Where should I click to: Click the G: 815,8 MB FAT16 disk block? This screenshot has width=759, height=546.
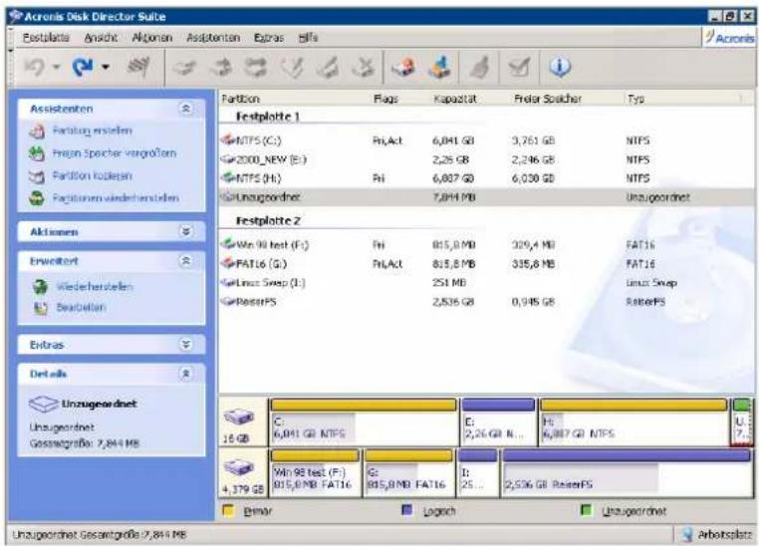pos(408,472)
